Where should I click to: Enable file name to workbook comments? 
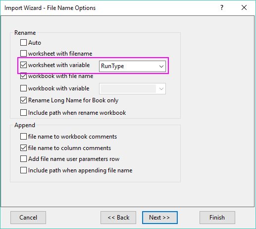click(23, 137)
